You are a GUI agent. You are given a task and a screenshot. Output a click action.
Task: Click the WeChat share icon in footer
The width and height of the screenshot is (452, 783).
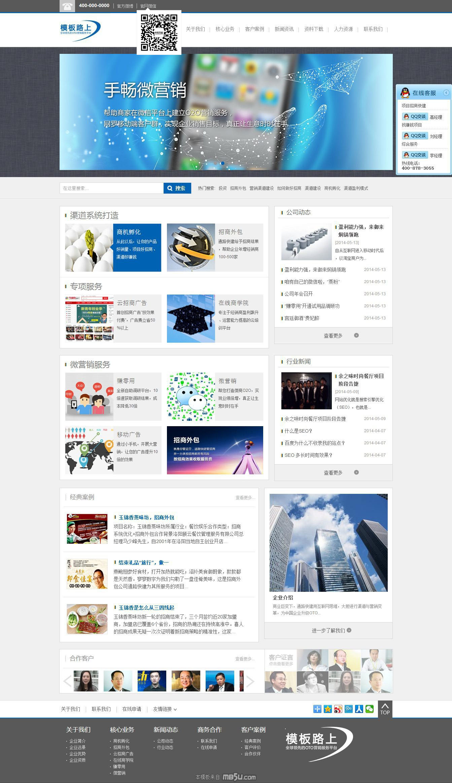tap(369, 709)
